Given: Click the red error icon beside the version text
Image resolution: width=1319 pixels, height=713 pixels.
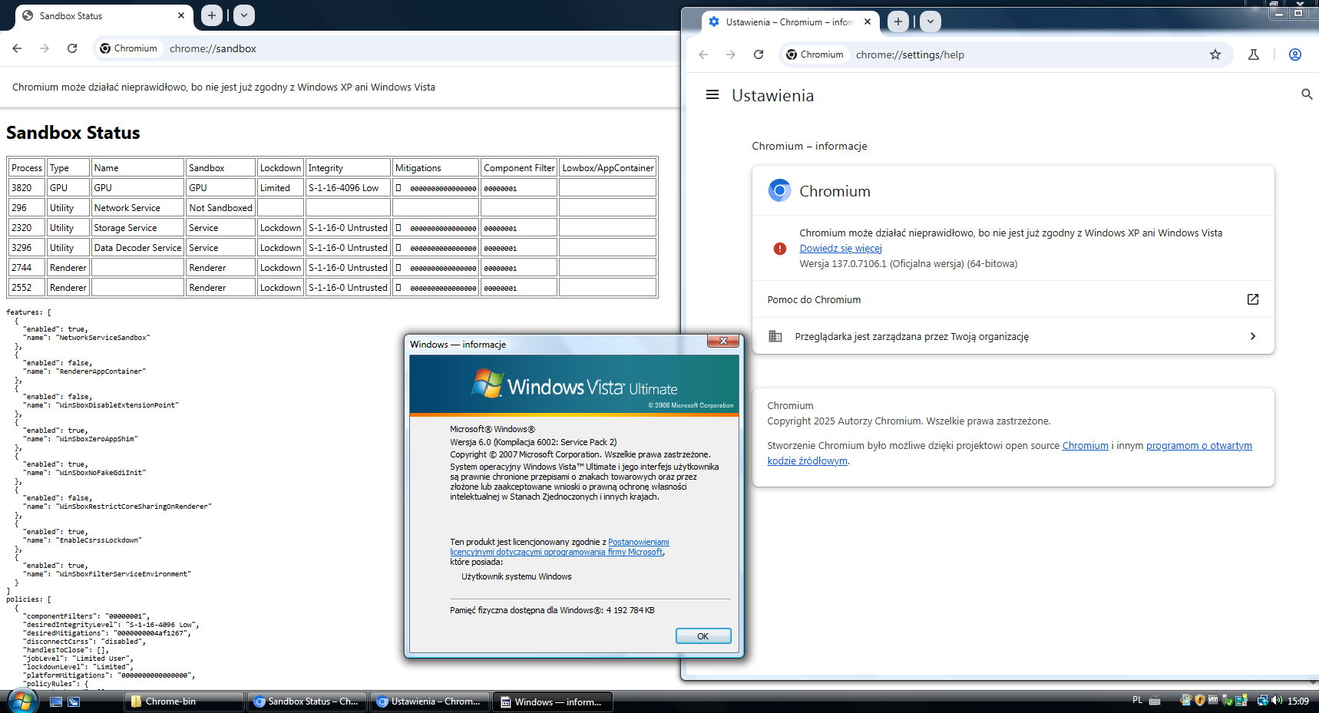Looking at the screenshot, I should coord(780,249).
